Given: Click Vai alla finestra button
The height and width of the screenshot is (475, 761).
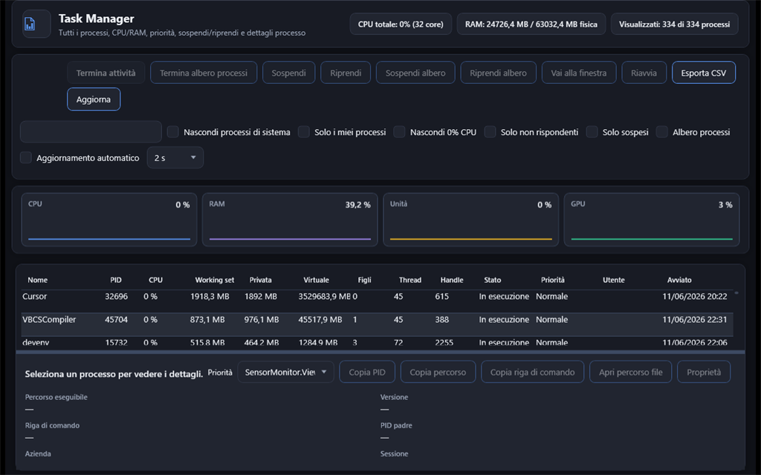Looking at the screenshot, I should pos(578,73).
